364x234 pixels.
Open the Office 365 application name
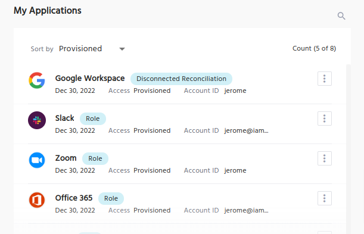pyautogui.click(x=74, y=198)
